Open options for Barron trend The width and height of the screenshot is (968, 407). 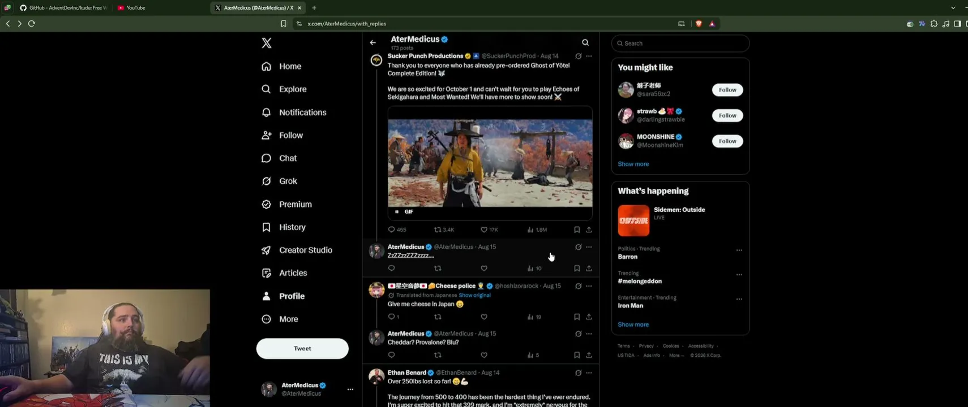pyautogui.click(x=739, y=250)
